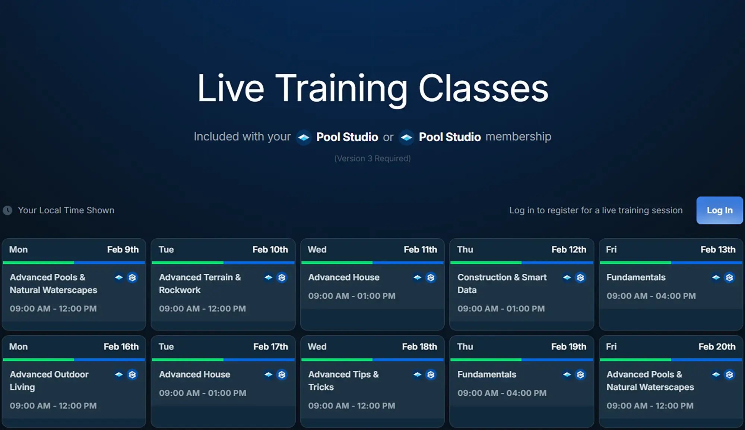
Task: Click Pool Studio diamond icon on Feb 9th card
Action: pyautogui.click(x=119, y=277)
